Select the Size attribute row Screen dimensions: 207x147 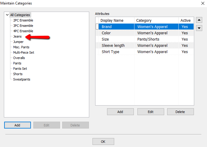[x=145, y=39]
